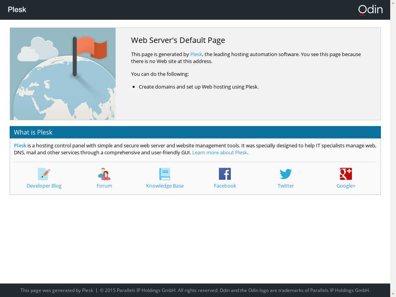Click the 'Web Server's Default Page' heading
Image resolution: width=396 pixels, height=297 pixels.
click(178, 40)
